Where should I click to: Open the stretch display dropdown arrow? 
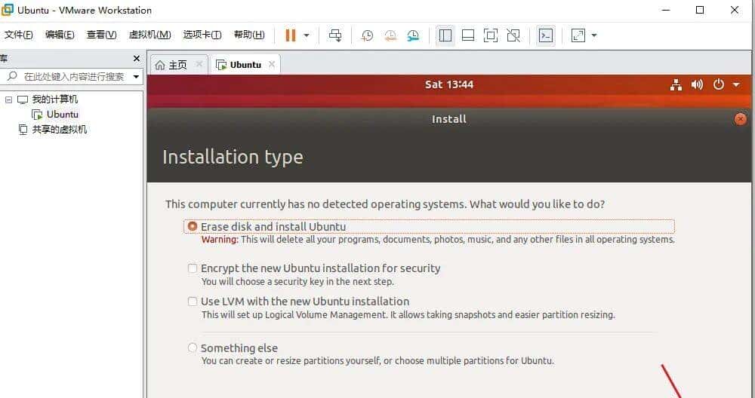coord(593,35)
